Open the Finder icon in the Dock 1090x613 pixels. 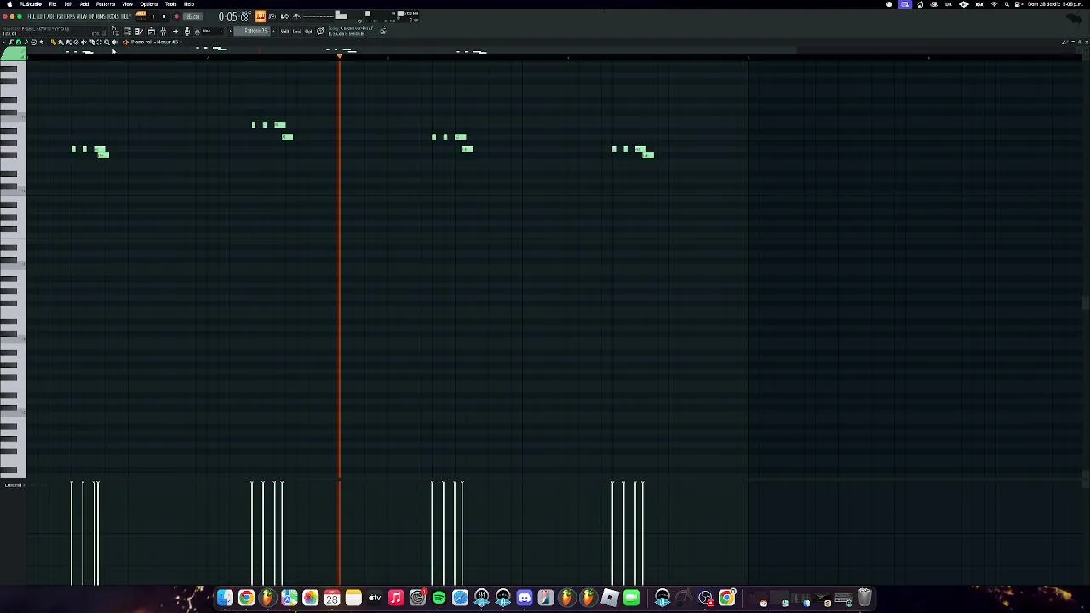tap(225, 599)
